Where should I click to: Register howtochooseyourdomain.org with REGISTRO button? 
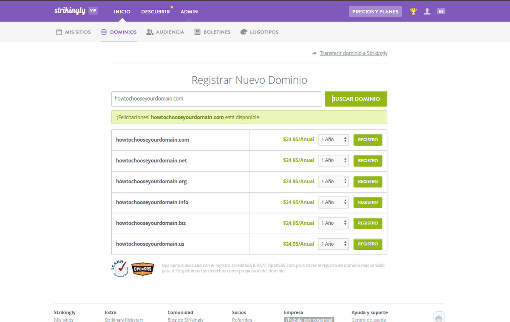[x=368, y=182]
